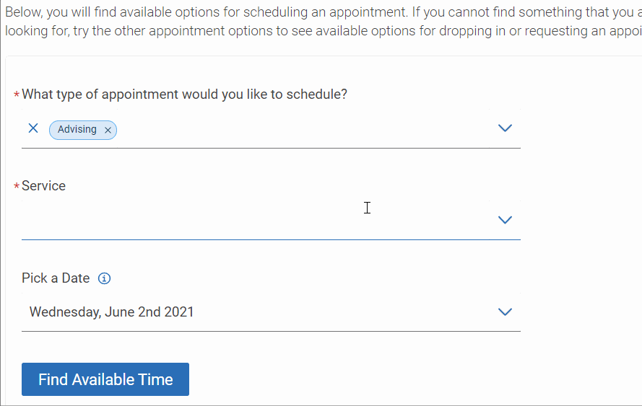This screenshot has height=406, width=642.
Task: Click the underline below the date field
Action: (271, 331)
